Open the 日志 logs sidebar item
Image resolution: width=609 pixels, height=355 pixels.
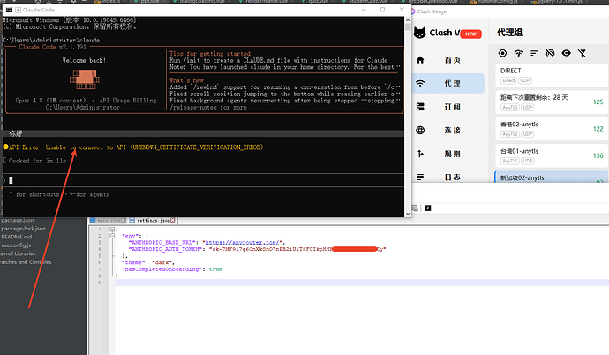(447, 177)
